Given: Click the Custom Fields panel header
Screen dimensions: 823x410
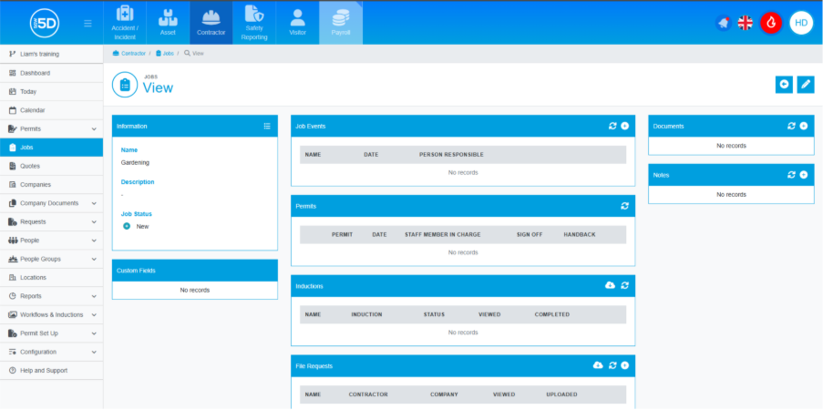Looking at the screenshot, I should click(195, 271).
